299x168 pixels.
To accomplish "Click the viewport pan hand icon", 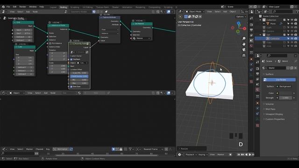I will point(244,44).
